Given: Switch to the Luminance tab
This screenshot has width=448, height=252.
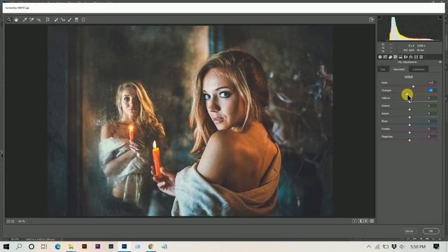Looking at the screenshot, I should coord(419,69).
